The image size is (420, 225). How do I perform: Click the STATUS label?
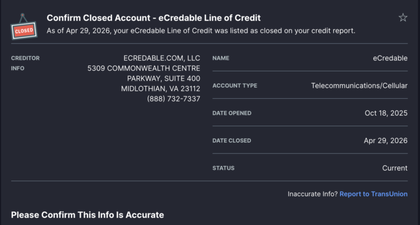coord(223,168)
